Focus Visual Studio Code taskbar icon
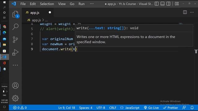This screenshot has height=111, width=198. pyautogui.click(x=5, y=57)
